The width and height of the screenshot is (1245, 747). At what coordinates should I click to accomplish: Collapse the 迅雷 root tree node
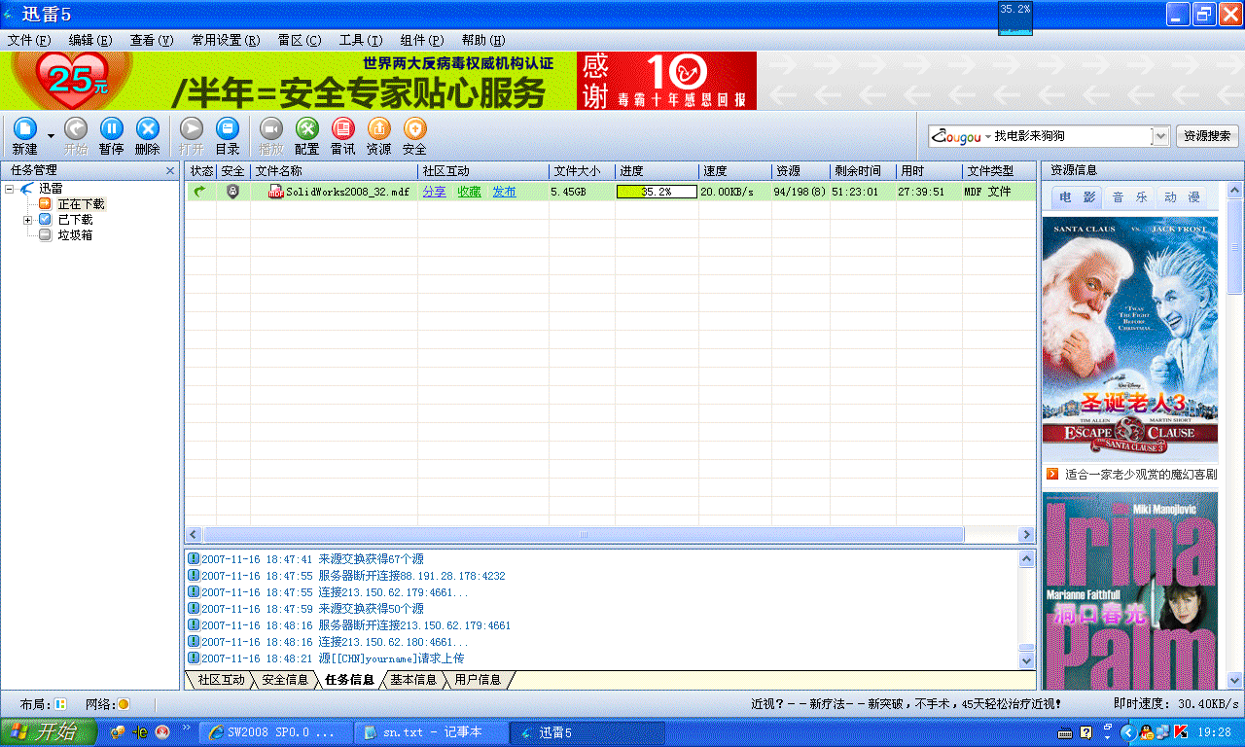point(9,189)
